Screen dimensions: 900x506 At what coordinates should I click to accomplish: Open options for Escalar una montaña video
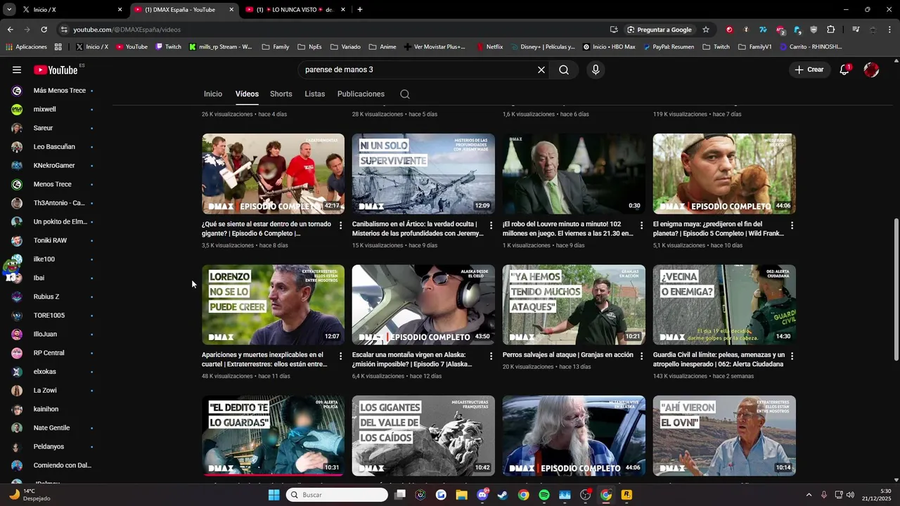[x=491, y=356]
